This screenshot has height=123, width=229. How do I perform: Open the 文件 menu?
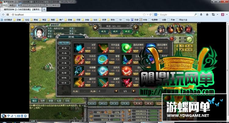click(4, 5)
